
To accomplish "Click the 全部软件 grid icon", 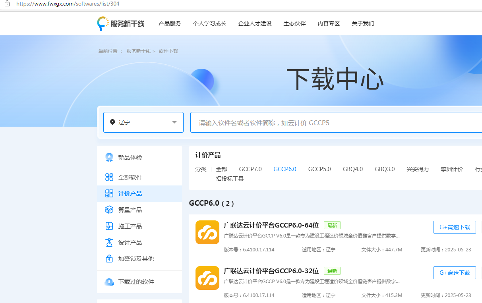I will pyautogui.click(x=109, y=177).
